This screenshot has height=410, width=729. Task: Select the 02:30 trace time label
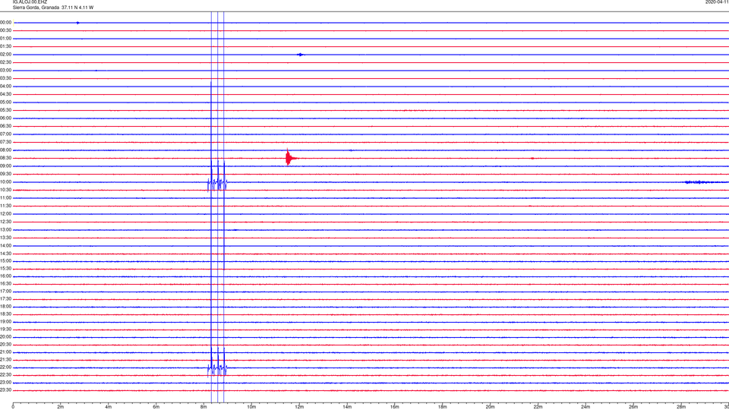pyautogui.click(x=5, y=62)
